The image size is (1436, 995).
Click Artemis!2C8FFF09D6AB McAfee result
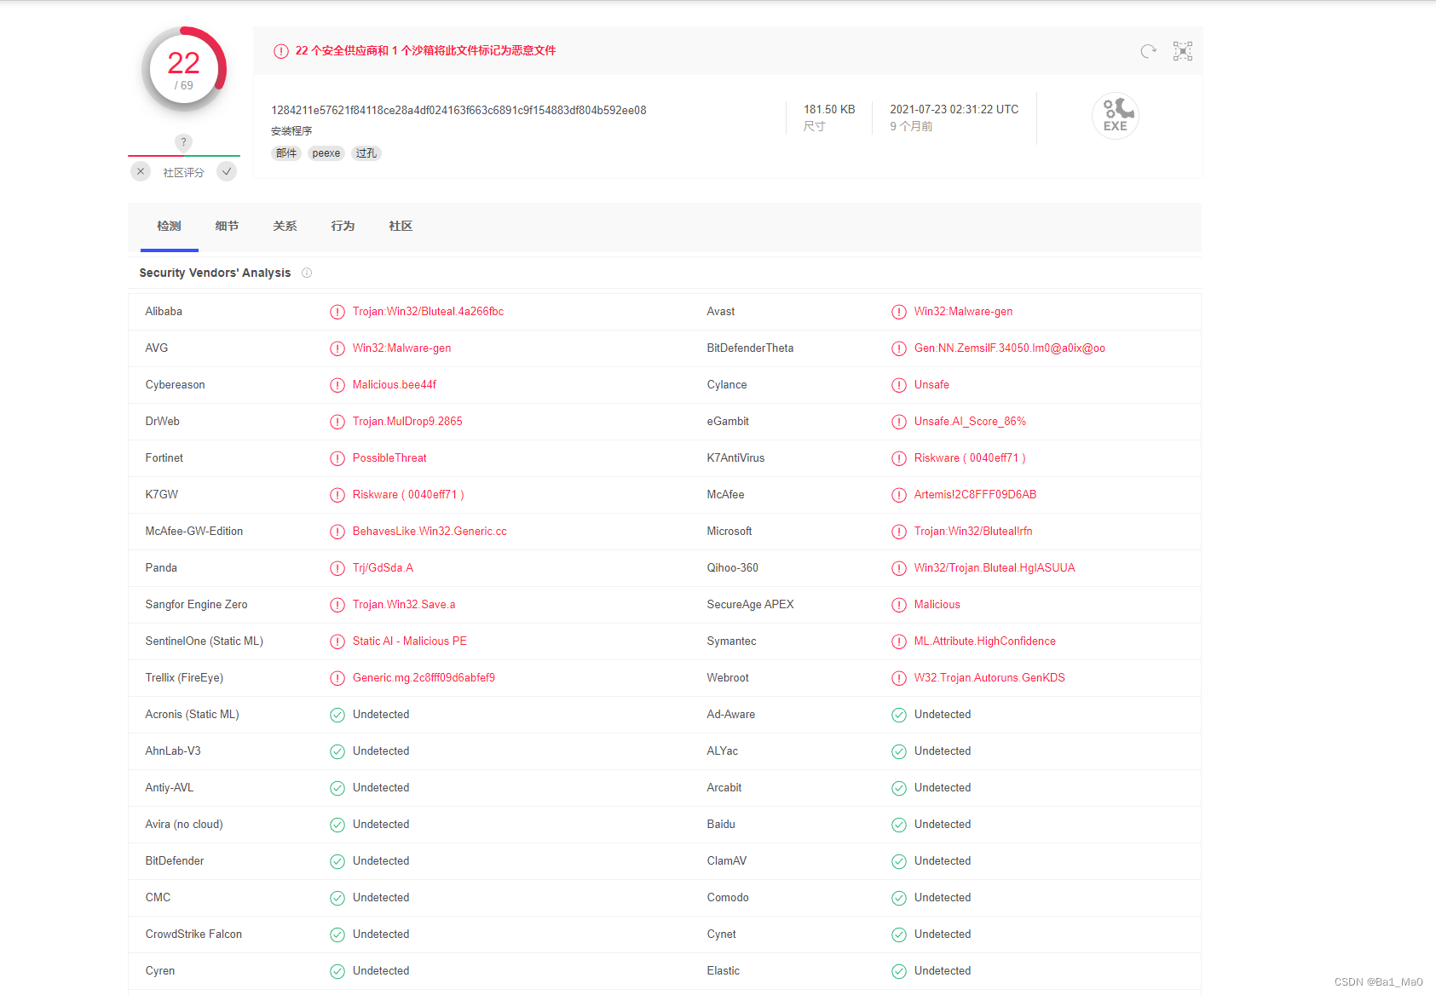975,495
